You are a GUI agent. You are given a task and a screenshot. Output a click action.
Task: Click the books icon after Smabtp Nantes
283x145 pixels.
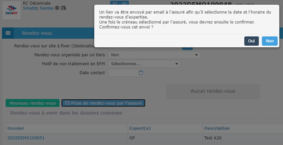(63, 8)
